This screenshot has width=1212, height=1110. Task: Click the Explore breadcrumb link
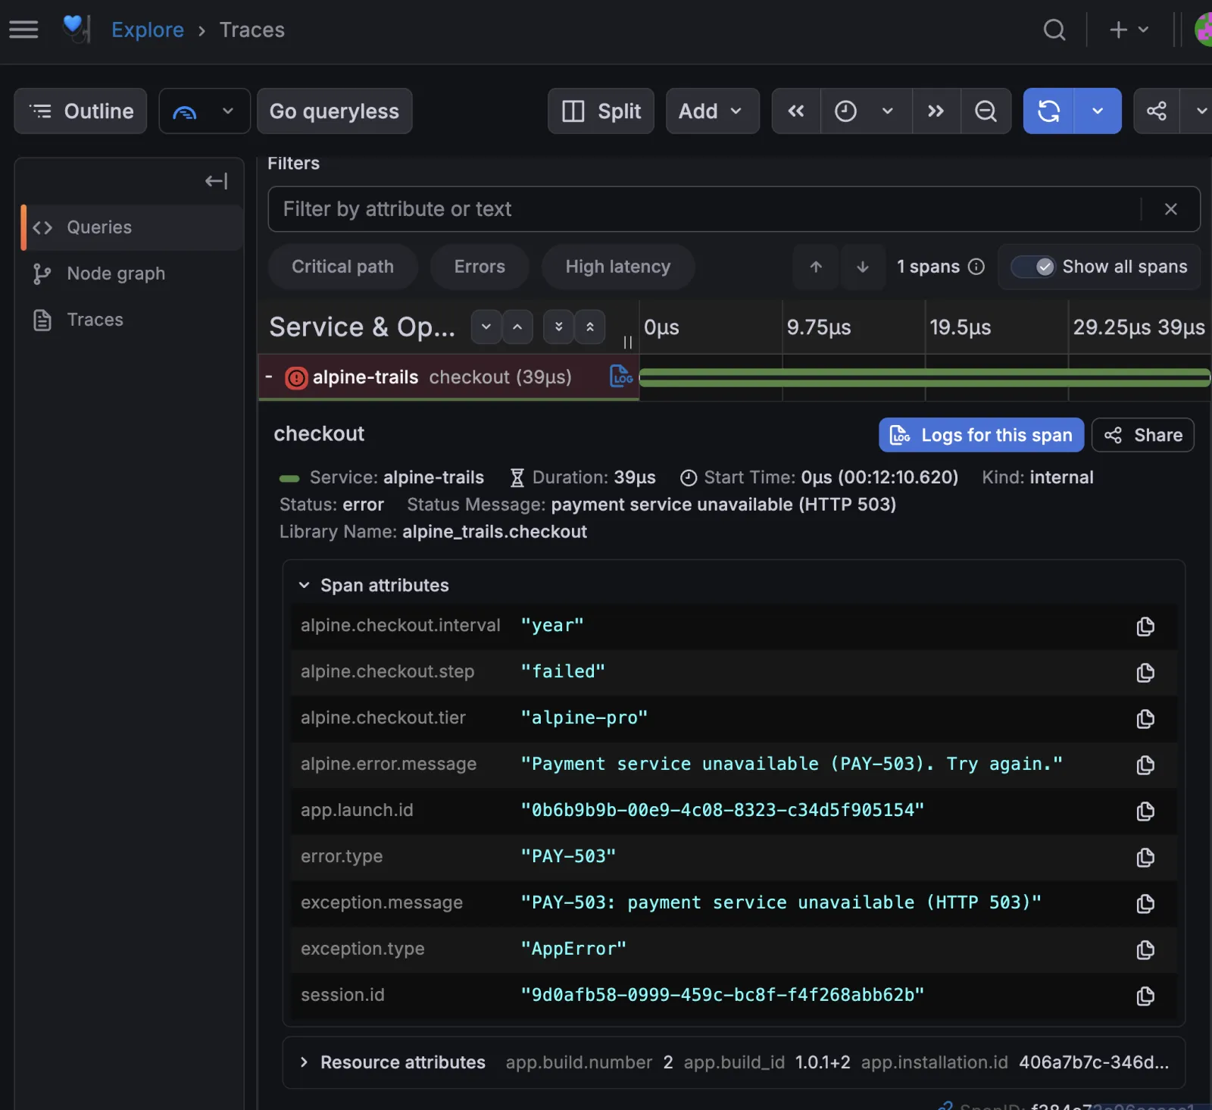click(x=148, y=30)
